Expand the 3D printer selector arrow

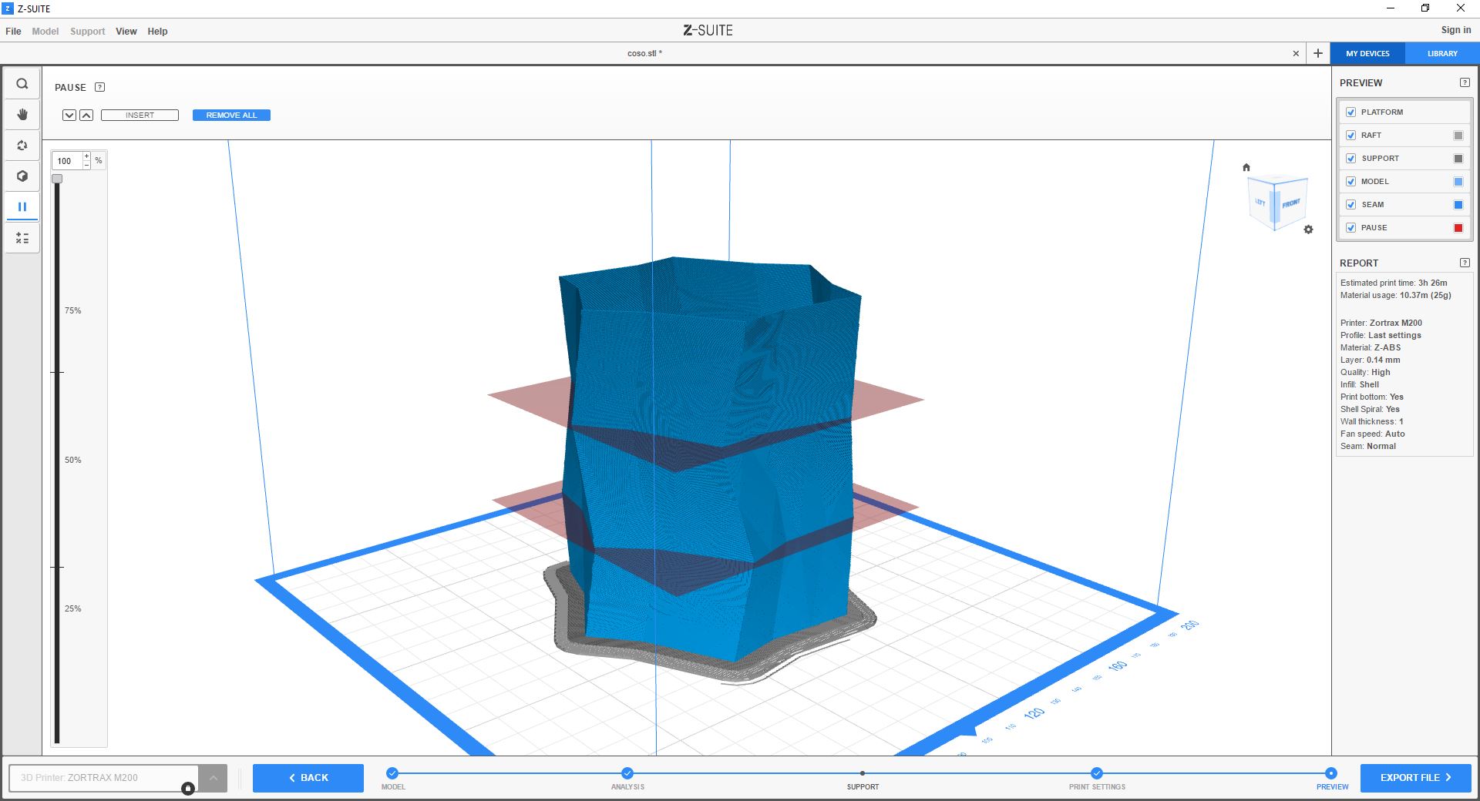click(x=214, y=778)
